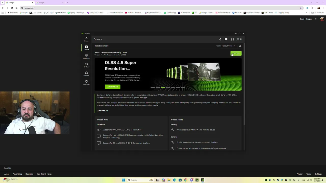
Task: Select 'Support for 63 new NVIDIA G-SYNC Compatible displays'
Action: point(126,143)
